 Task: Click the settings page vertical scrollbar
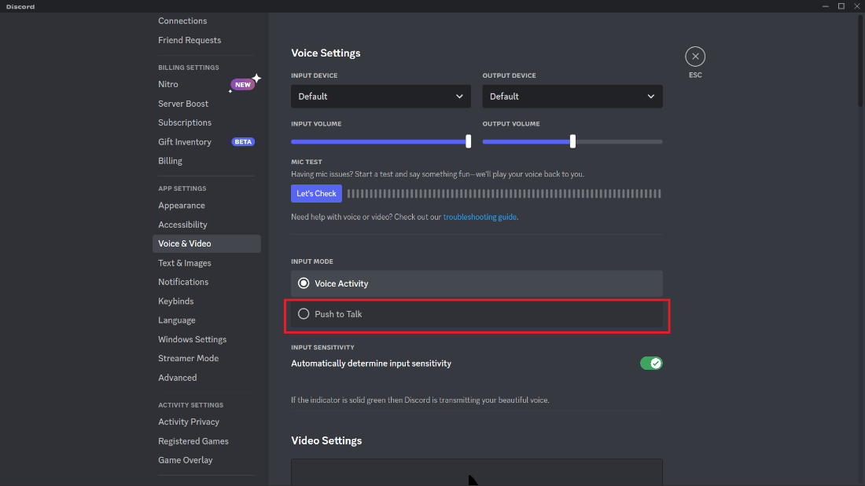pyautogui.click(x=860, y=60)
